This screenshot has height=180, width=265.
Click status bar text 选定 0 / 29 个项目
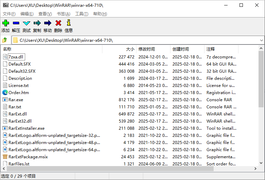point(18,176)
